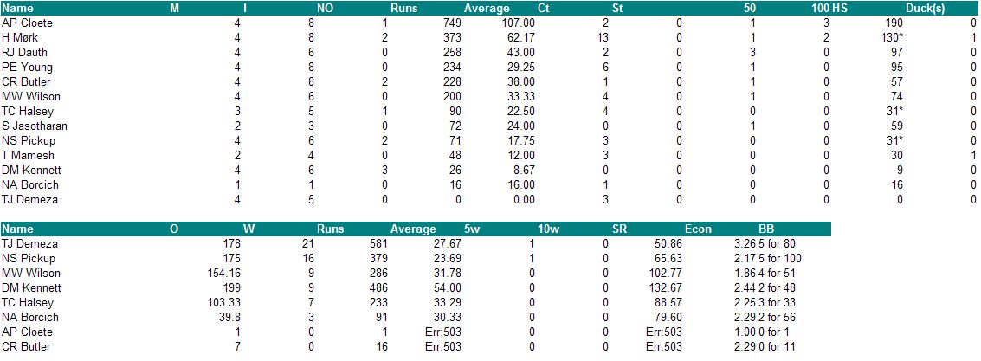Image resolution: width=981 pixels, height=361 pixels.
Task: Select PE Young's catches value 6
Action: tap(605, 68)
